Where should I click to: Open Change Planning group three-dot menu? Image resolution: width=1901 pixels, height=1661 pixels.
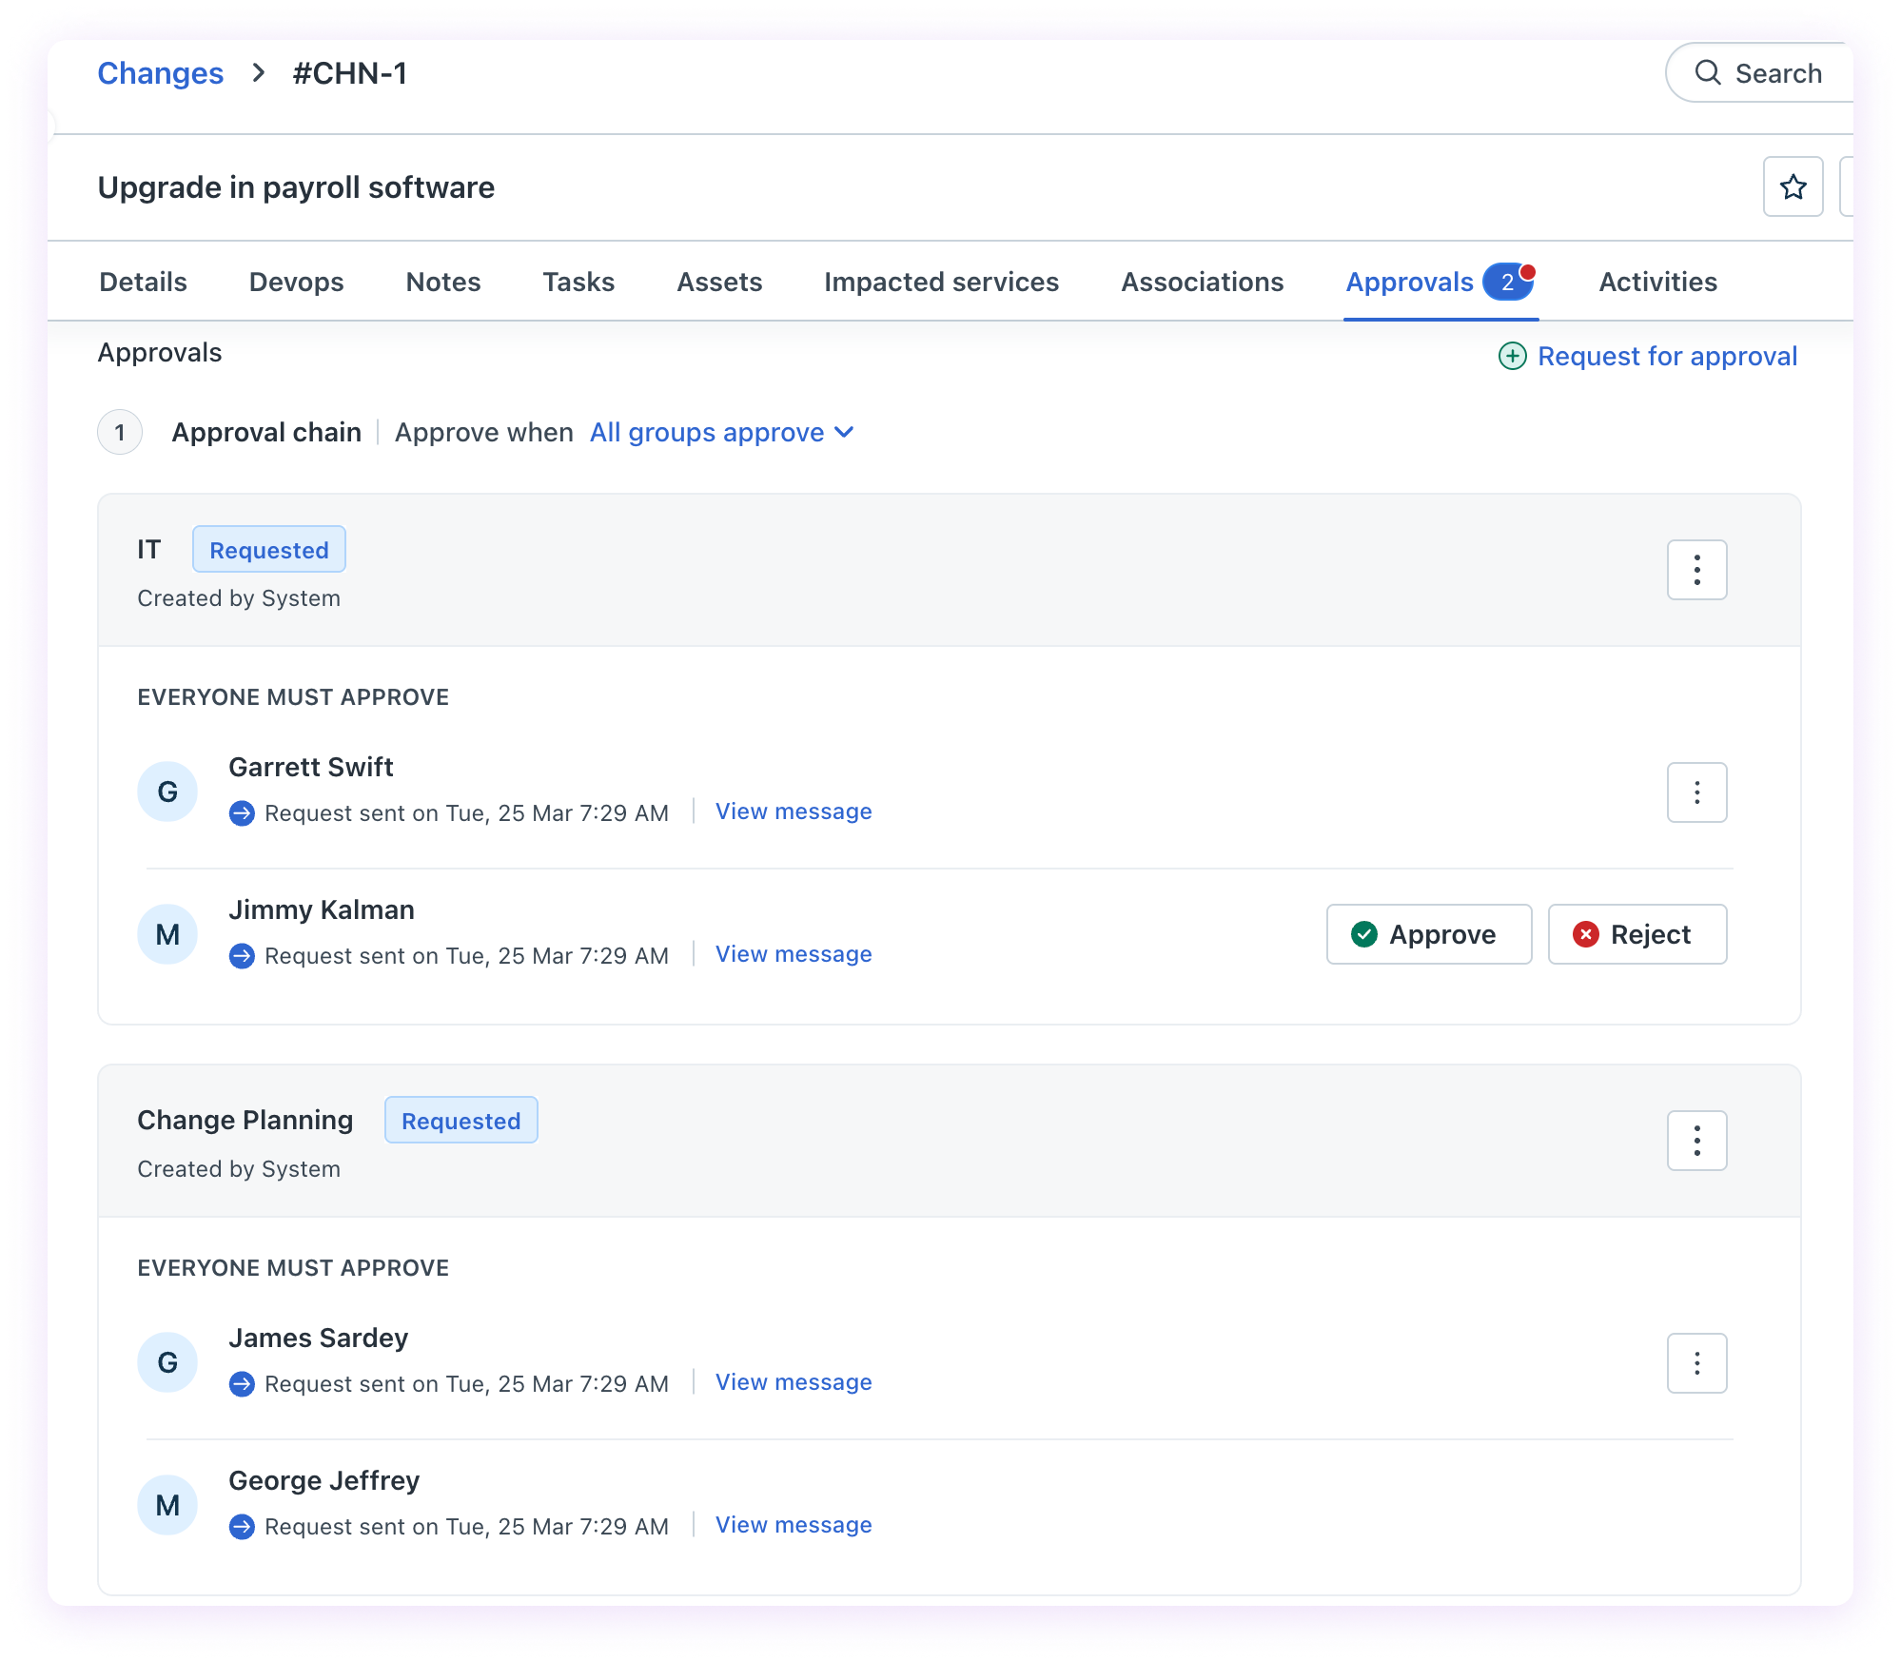[x=1696, y=1141]
